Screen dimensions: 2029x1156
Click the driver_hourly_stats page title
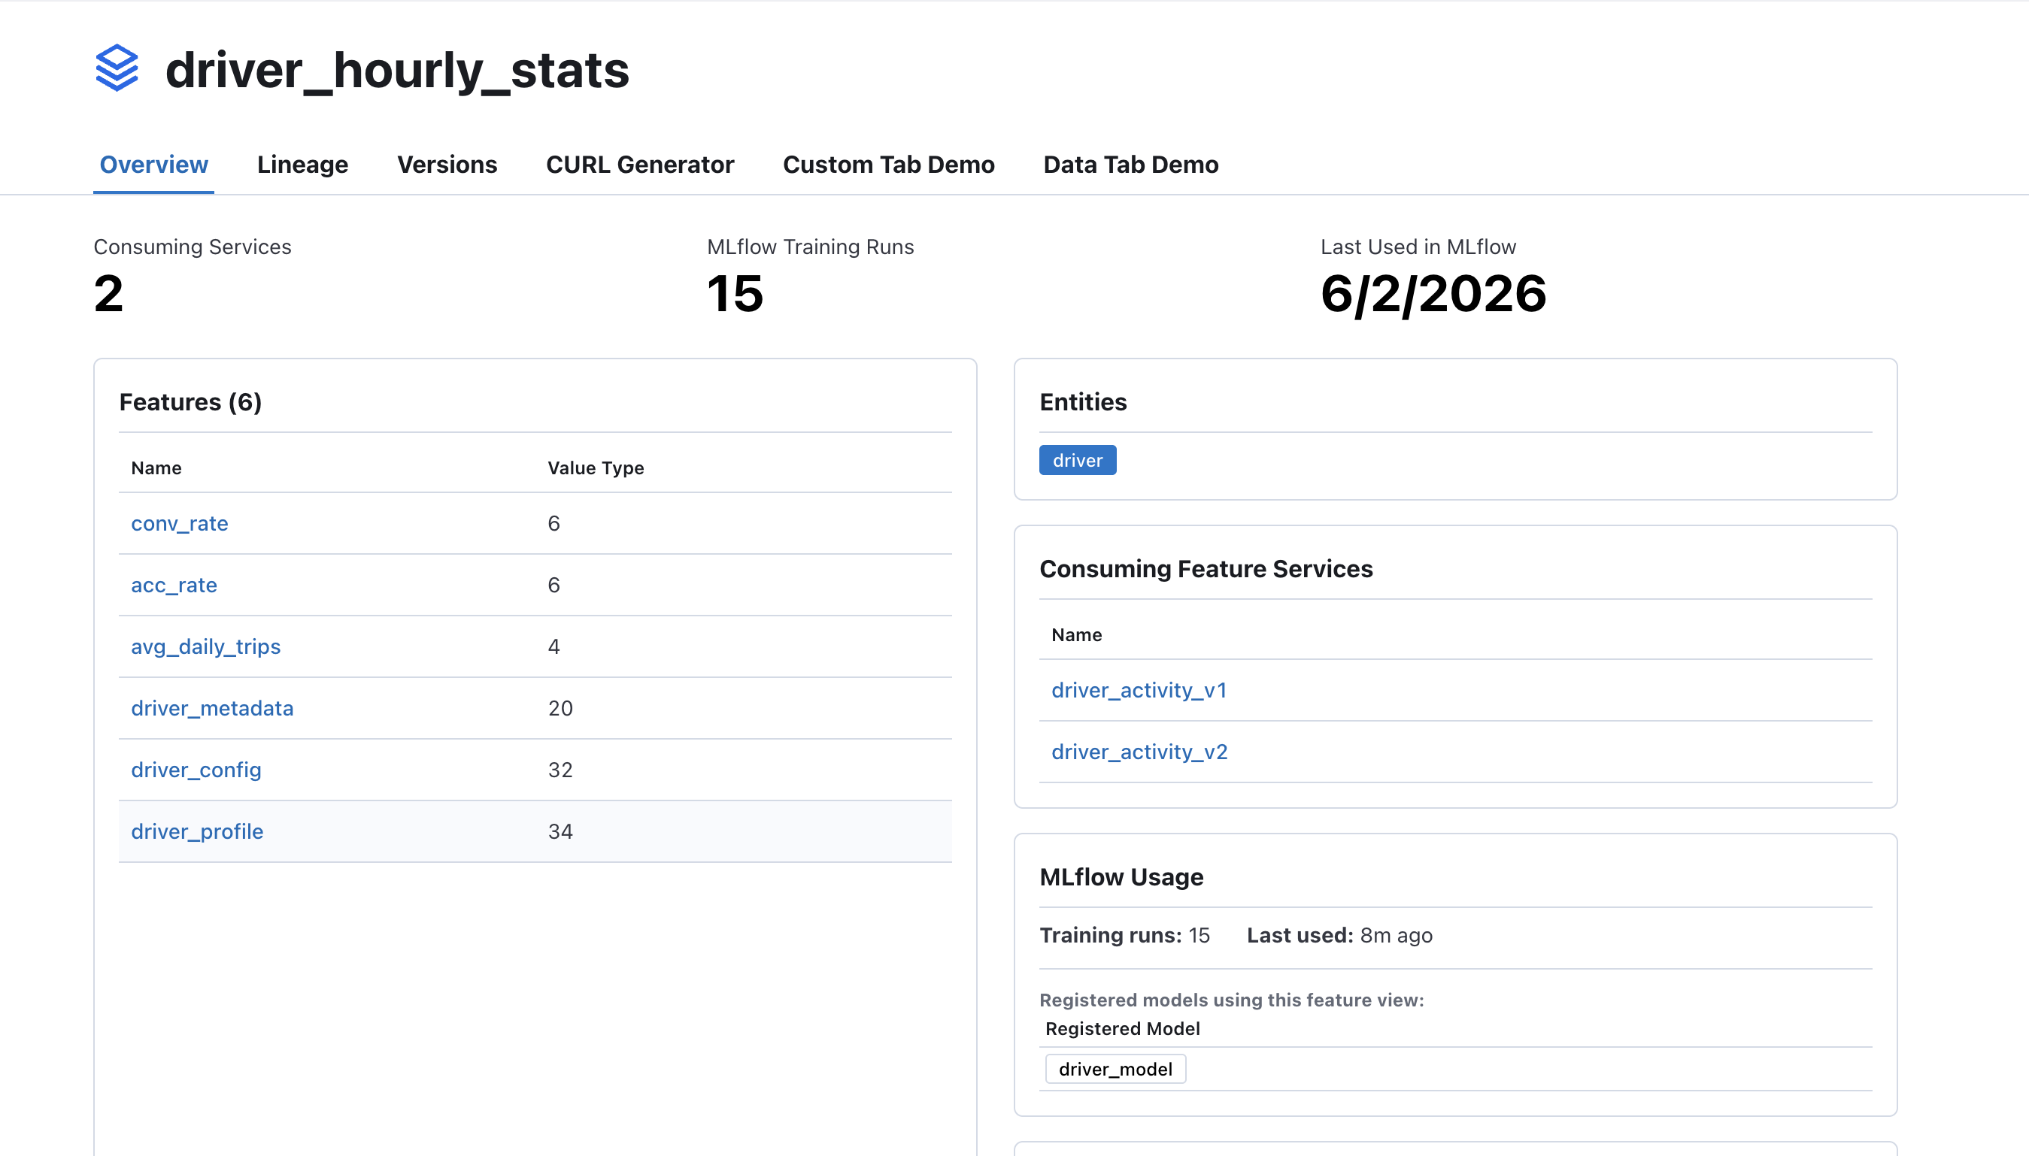[x=397, y=70]
